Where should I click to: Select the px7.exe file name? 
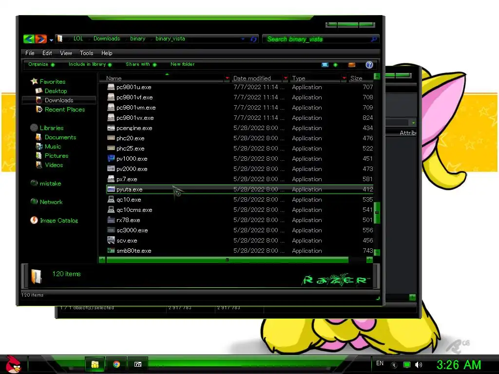click(x=127, y=179)
